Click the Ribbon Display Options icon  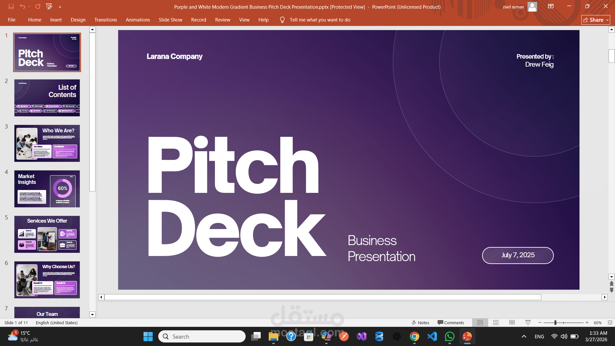click(551, 6)
